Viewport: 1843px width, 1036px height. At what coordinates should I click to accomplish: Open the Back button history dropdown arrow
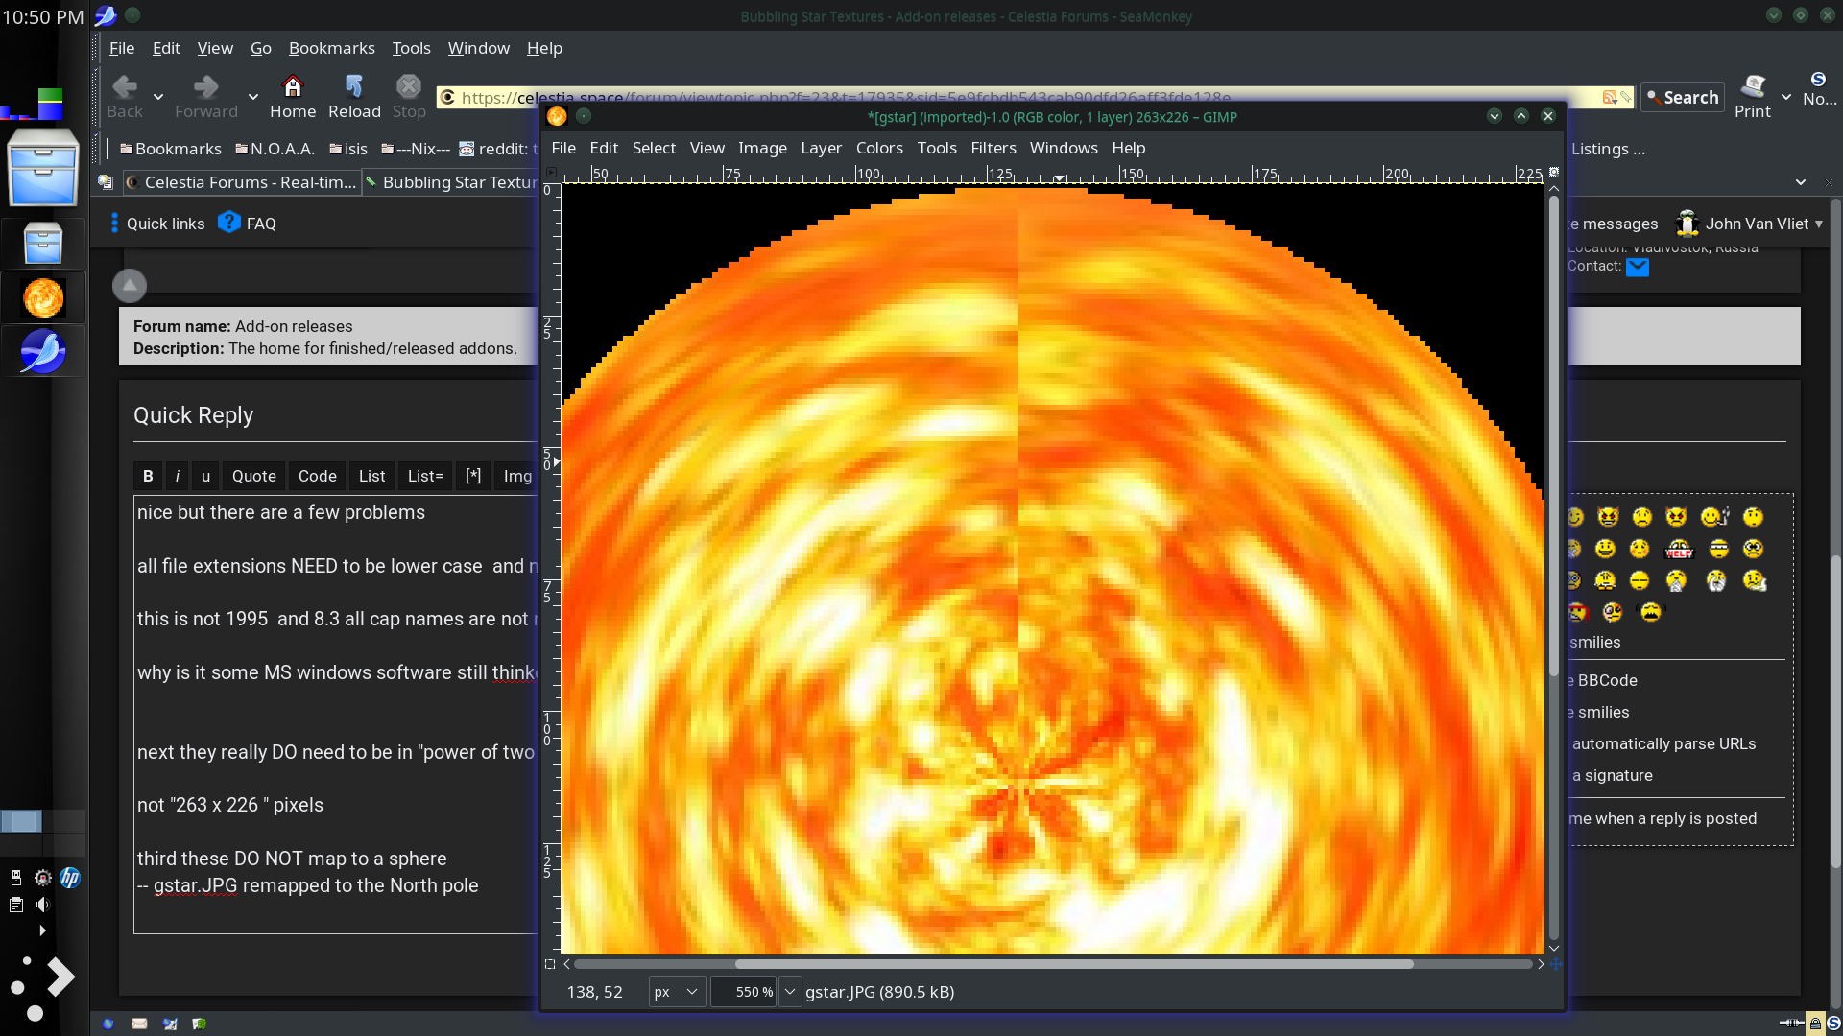click(158, 97)
